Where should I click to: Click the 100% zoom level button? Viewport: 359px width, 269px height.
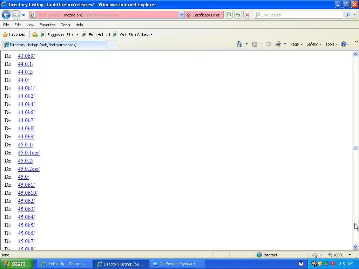[x=336, y=255]
